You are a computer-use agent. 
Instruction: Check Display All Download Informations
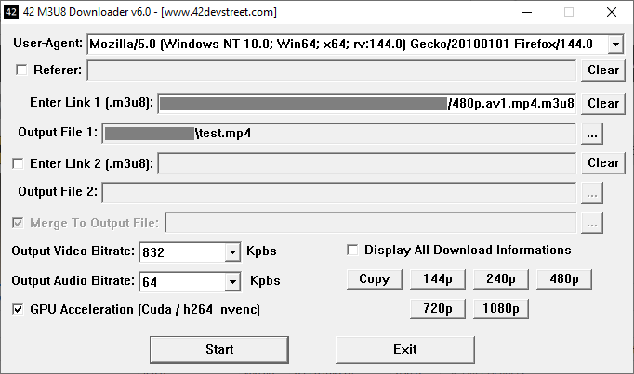click(x=352, y=250)
